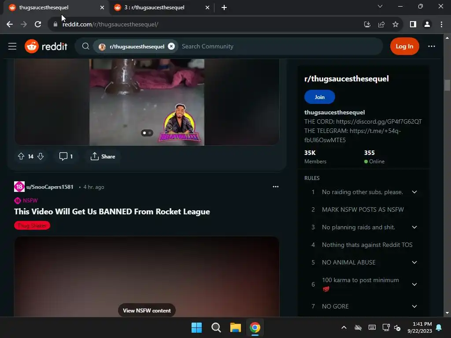Share this page via address bar icon
The image size is (451, 338).
(x=381, y=25)
